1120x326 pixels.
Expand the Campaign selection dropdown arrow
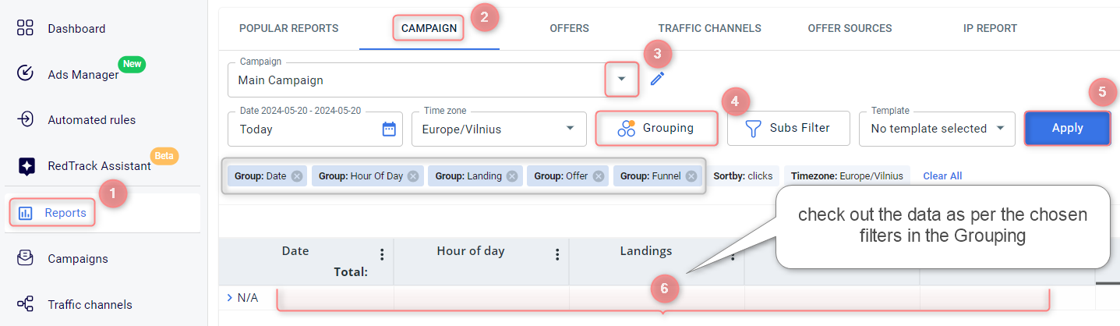(621, 80)
